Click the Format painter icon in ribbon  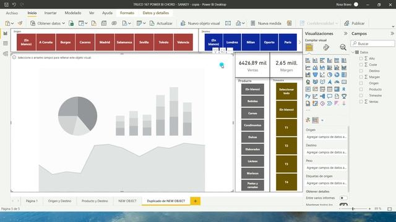tap(20, 23)
